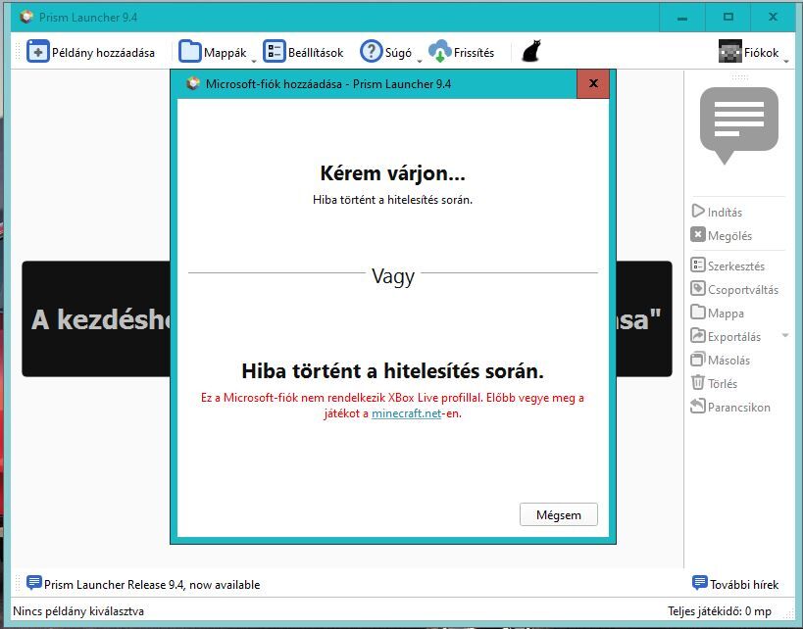Click the Prism Launcher logo in title bar
The image size is (803, 629).
tap(26, 17)
